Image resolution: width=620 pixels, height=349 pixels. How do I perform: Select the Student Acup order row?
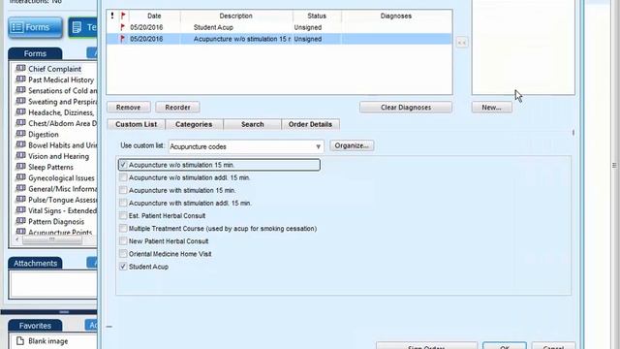[279, 27]
